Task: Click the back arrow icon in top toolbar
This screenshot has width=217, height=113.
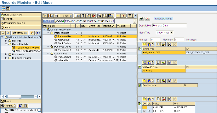Action: 3,8
